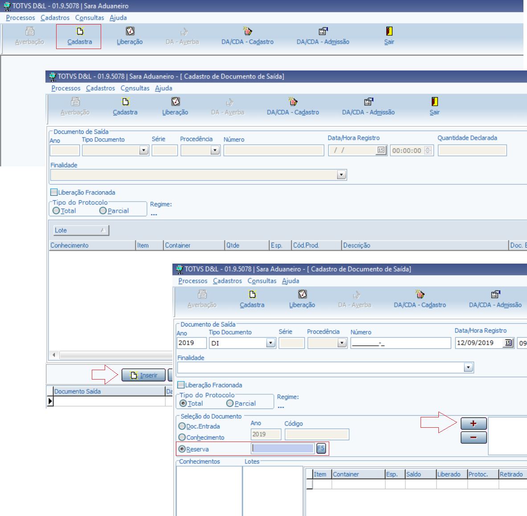Adjust time stepper in middle window

[428, 150]
